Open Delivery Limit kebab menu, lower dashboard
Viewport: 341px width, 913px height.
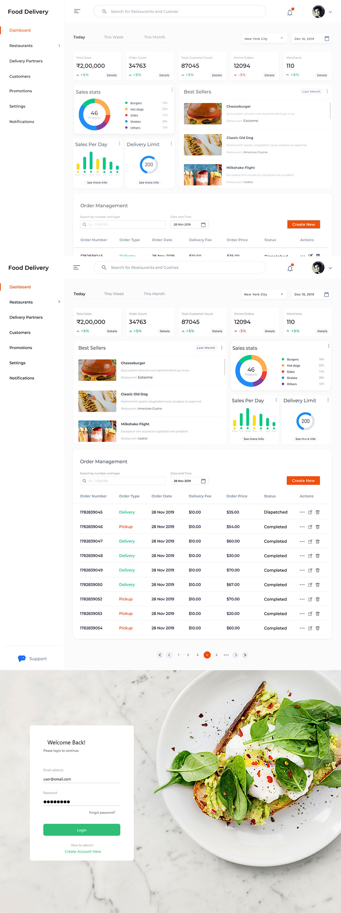click(328, 400)
